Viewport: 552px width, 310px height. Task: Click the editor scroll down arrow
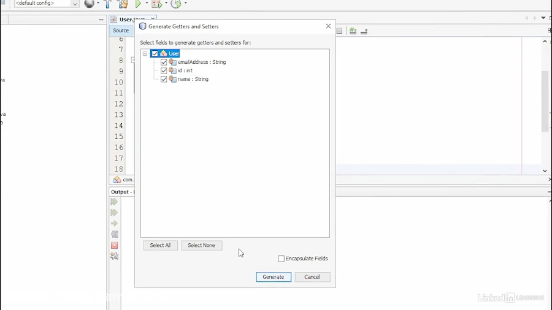click(545, 171)
